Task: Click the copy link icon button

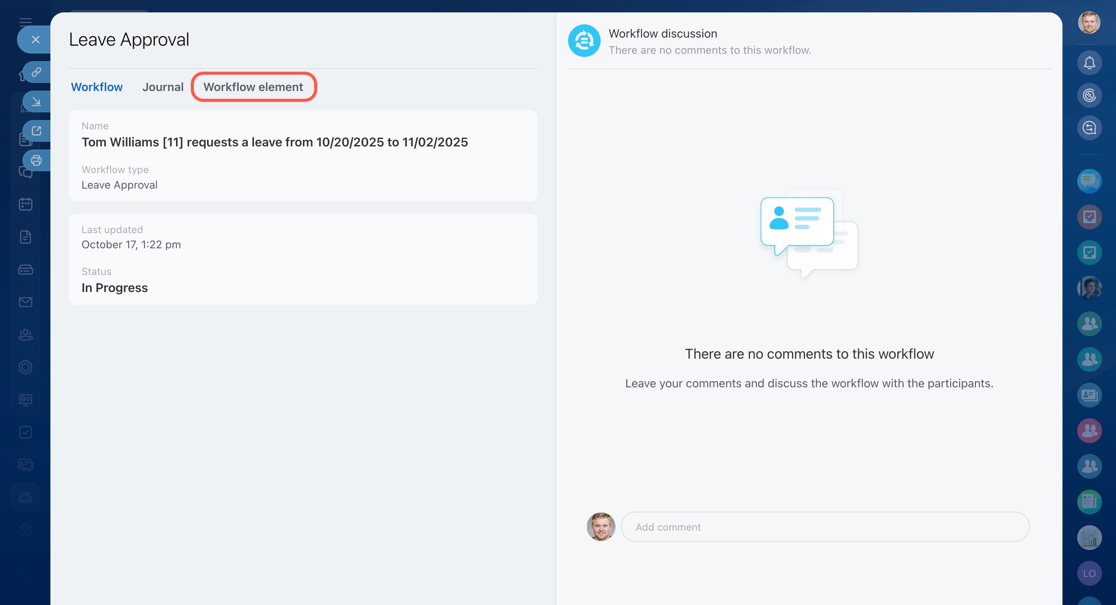Action: (36, 72)
